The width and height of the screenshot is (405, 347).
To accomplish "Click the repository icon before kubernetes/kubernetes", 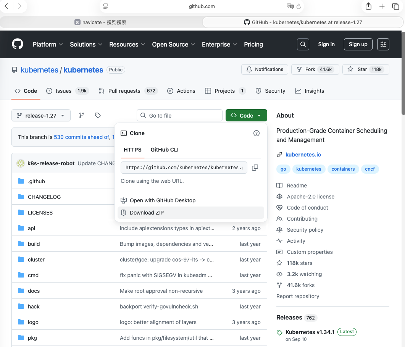I will 15,70.
